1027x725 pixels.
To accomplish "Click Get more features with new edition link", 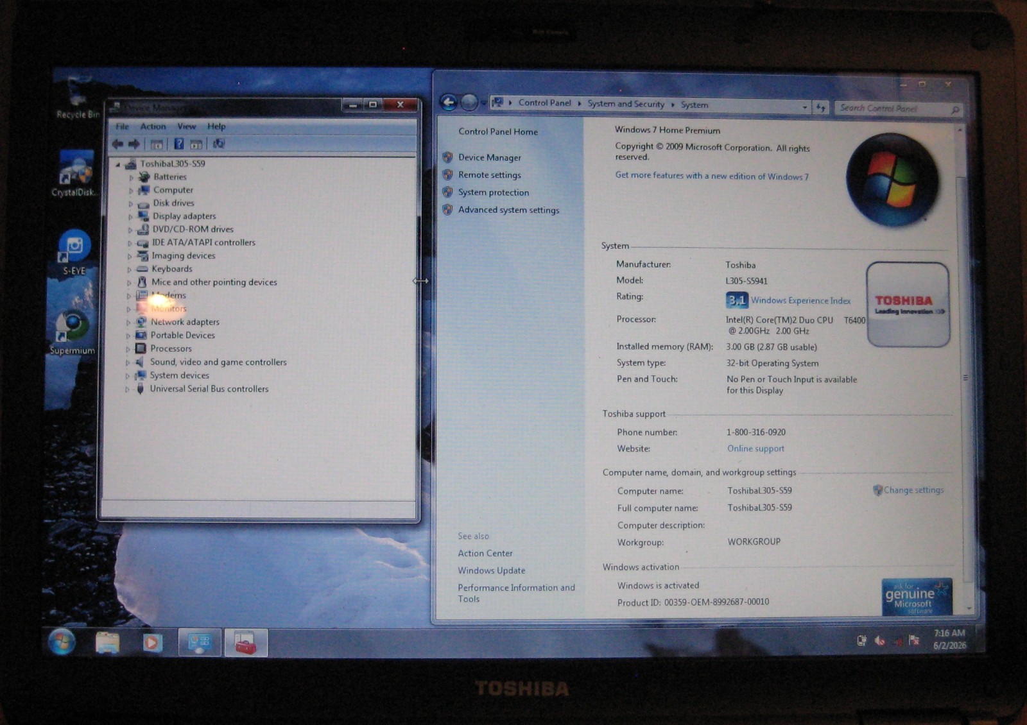I will pos(712,176).
